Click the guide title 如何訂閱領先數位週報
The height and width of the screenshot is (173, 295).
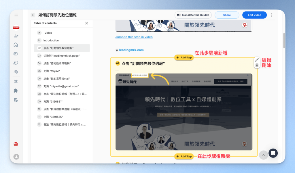[x=57, y=15]
